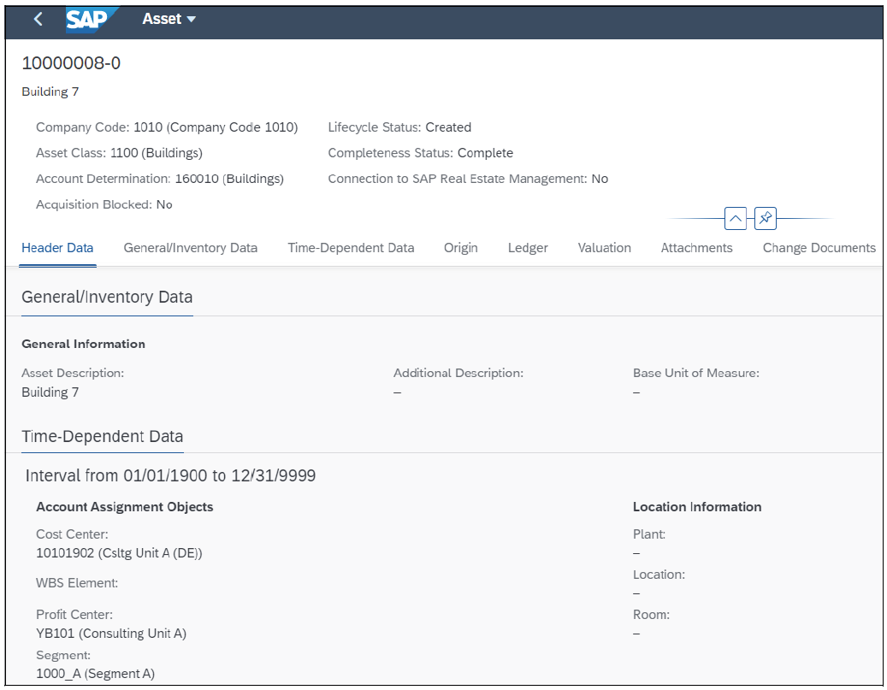Image resolution: width=887 pixels, height=690 pixels.
Task: Click the Cost Center value 10101902
Action: coord(119,553)
